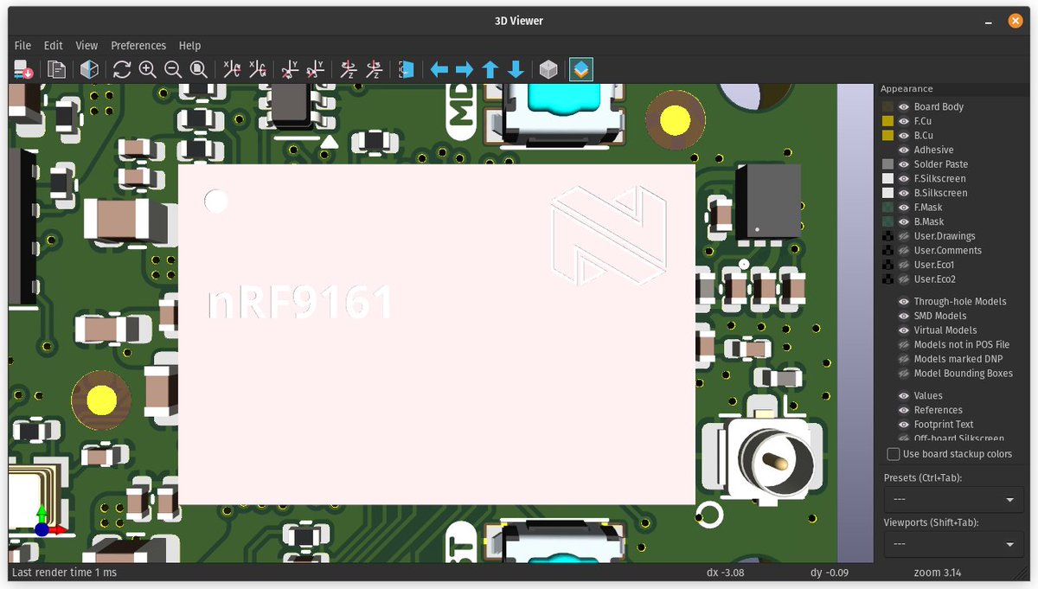Open the Viewports dropdown
This screenshot has width=1038, height=589.
(952, 544)
